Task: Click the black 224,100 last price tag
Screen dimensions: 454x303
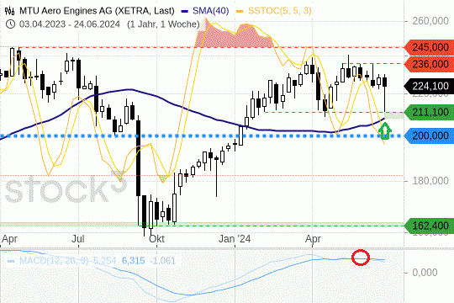Action: [x=429, y=86]
